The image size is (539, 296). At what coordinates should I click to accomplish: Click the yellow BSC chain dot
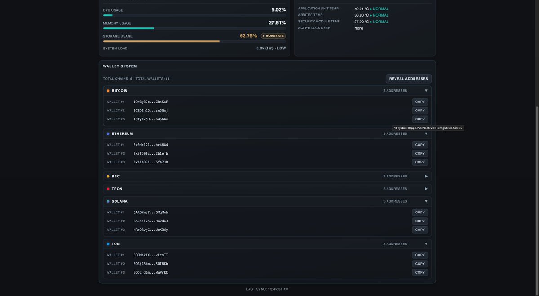click(x=108, y=176)
